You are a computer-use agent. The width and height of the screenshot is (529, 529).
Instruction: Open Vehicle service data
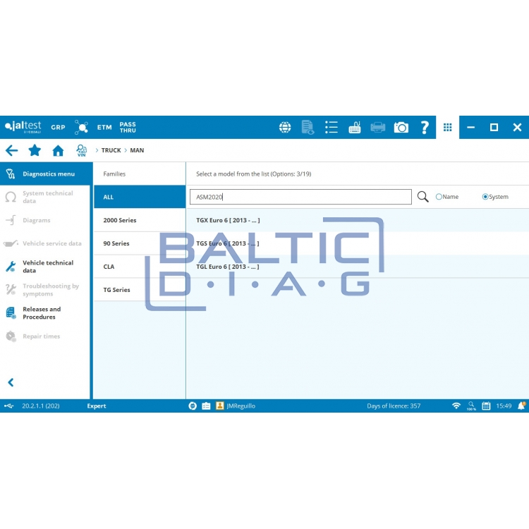45,243
